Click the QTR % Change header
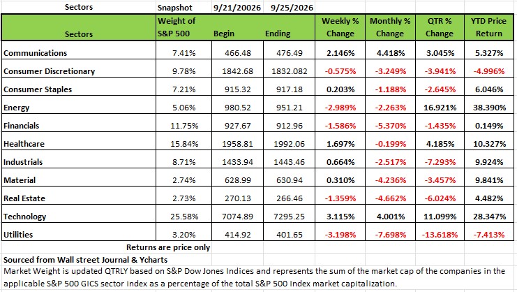The height and width of the screenshot is (292, 517). coord(440,27)
